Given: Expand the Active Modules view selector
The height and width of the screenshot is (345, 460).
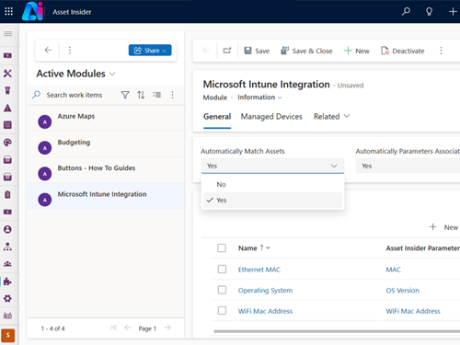Looking at the screenshot, I should click(x=112, y=74).
